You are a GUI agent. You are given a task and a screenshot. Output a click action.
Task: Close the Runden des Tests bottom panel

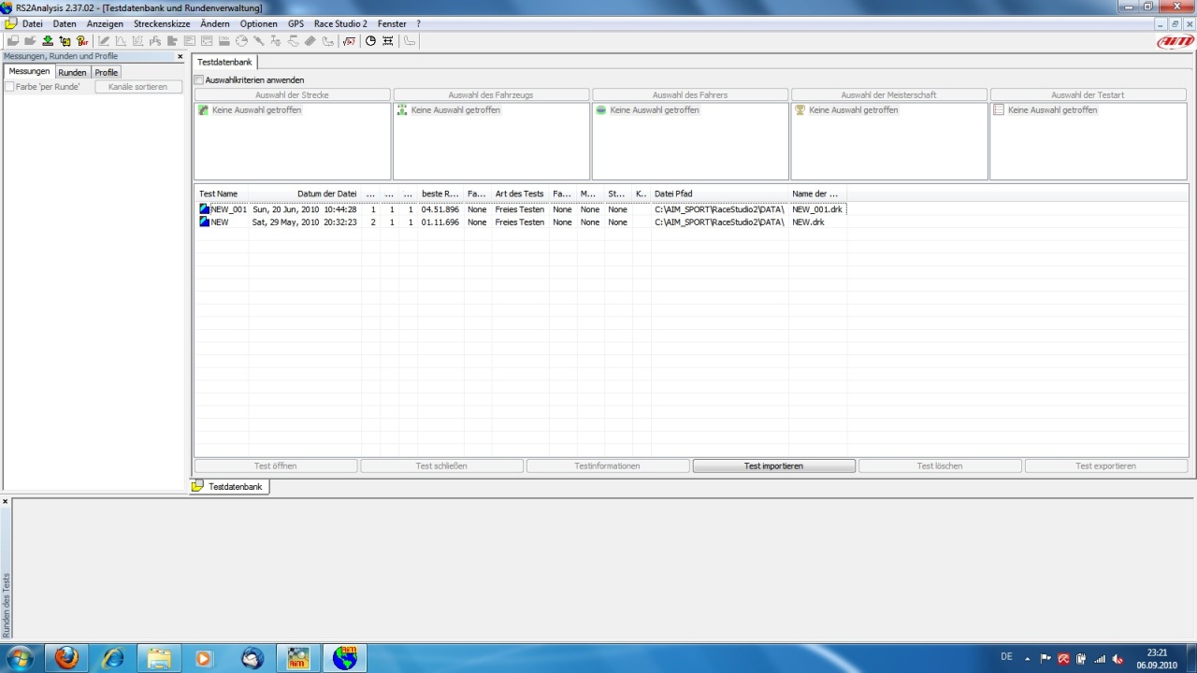click(x=5, y=502)
